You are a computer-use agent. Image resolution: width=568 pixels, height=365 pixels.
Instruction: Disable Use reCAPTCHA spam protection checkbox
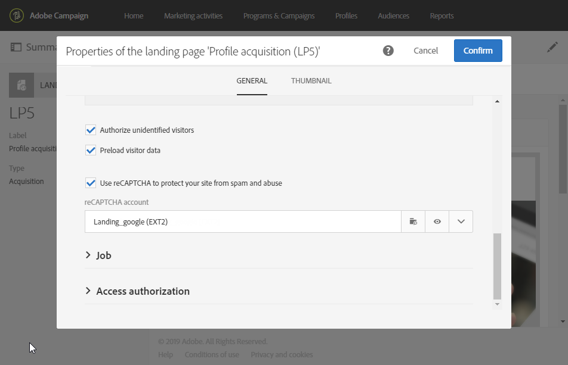click(91, 183)
